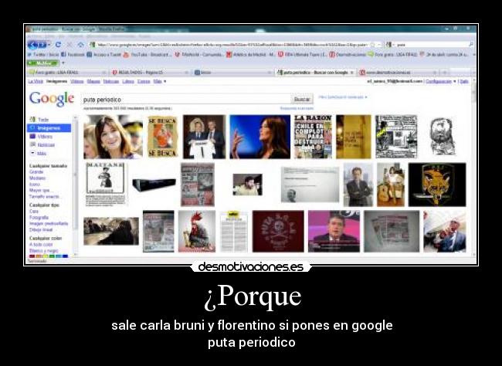Open the Atlético de Madrid bookmark

250,55
